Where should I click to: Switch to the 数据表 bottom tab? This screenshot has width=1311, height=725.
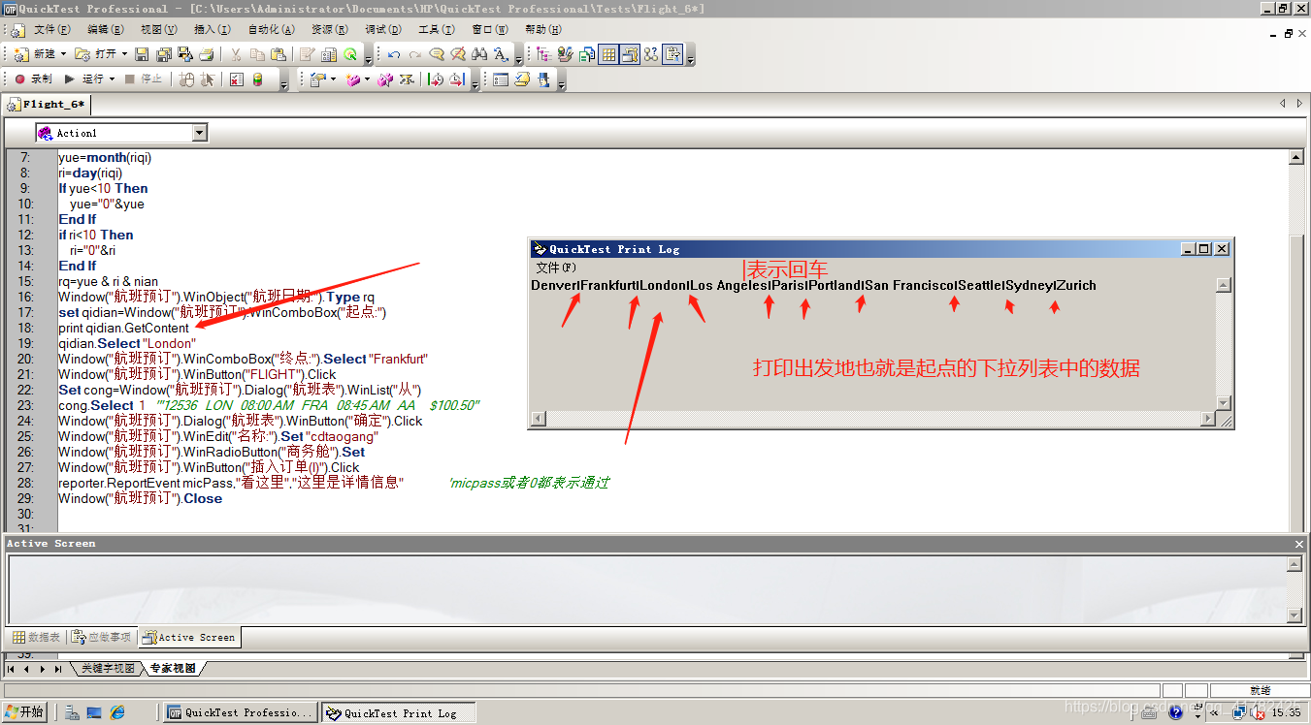click(x=36, y=637)
